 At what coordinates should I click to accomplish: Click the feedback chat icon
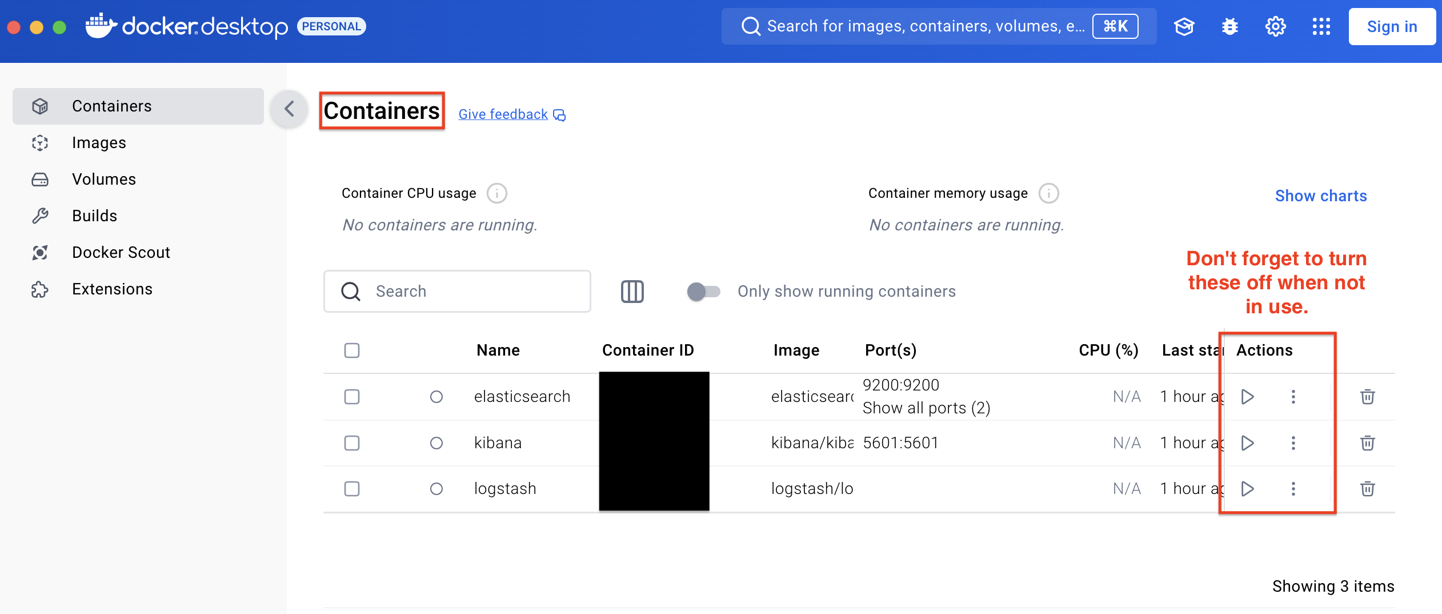[559, 115]
